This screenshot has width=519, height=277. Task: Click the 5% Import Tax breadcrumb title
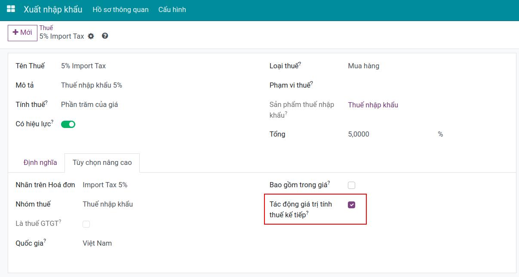point(62,36)
